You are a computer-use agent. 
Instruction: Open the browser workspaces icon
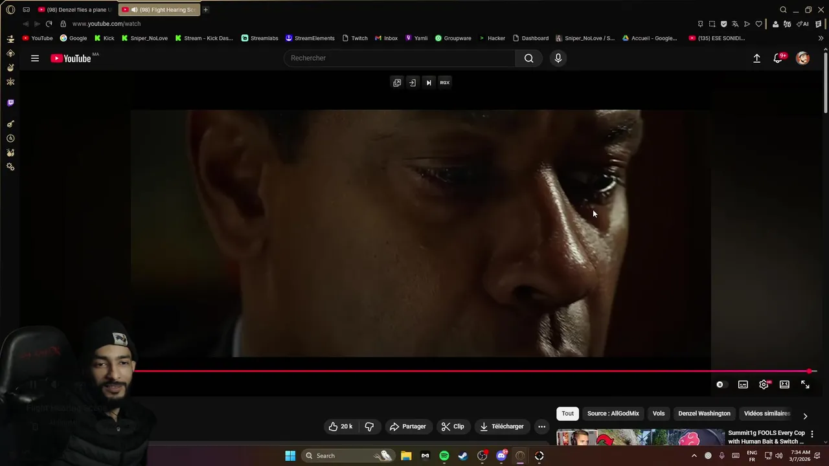point(27,10)
